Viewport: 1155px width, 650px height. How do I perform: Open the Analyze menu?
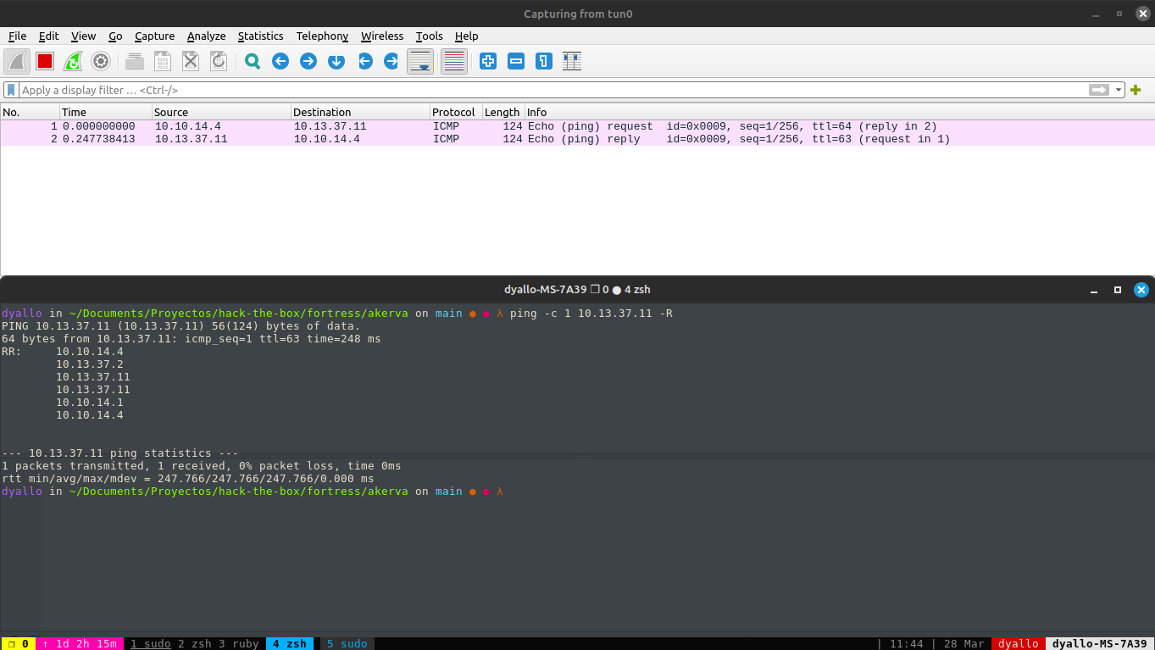207,36
